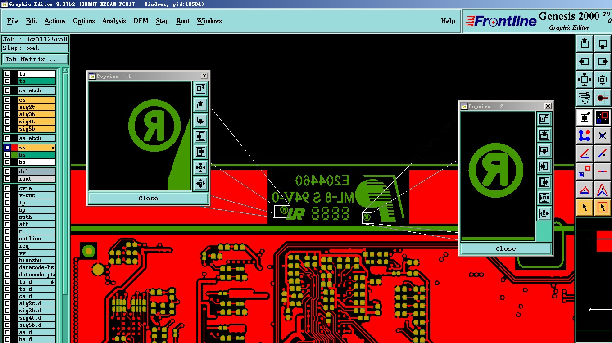Pan down in the Popview 2 window

[x=544, y=150]
